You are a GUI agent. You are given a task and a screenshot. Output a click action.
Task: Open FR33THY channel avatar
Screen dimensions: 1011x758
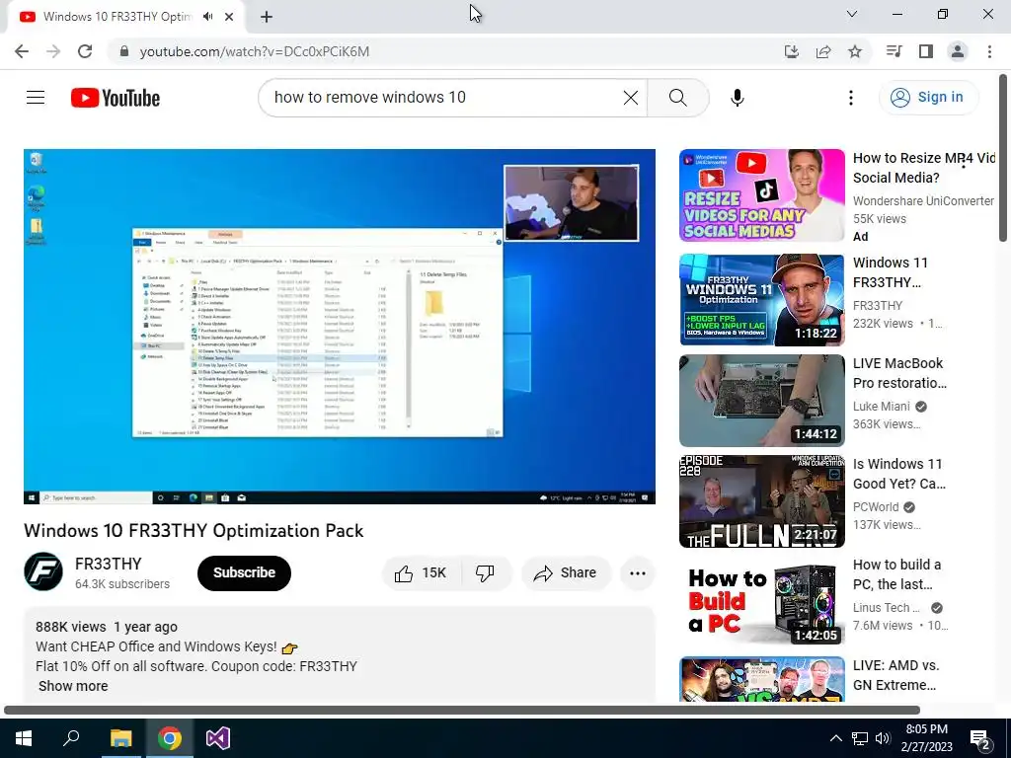click(x=43, y=571)
